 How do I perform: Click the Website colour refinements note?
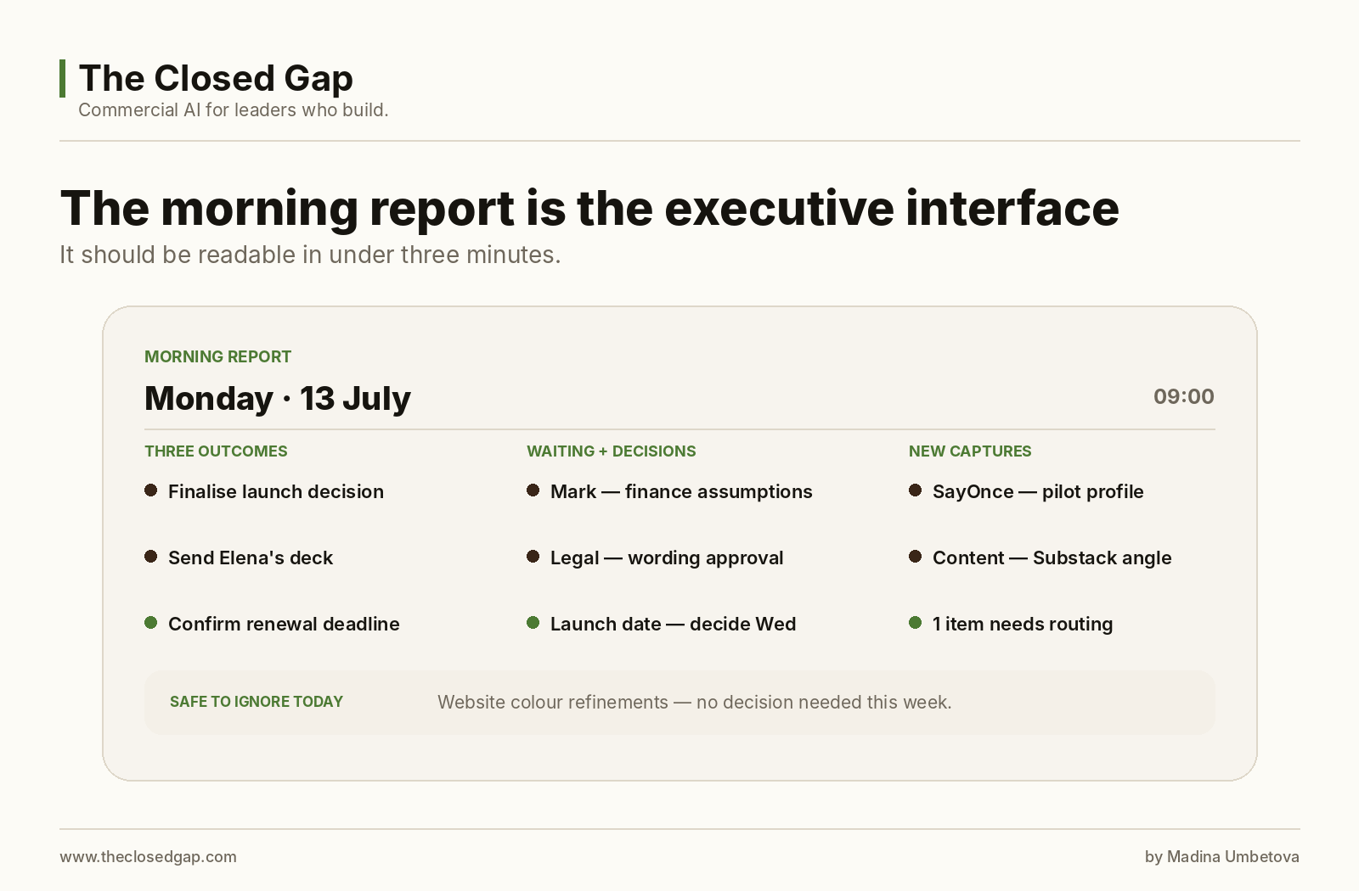click(695, 703)
